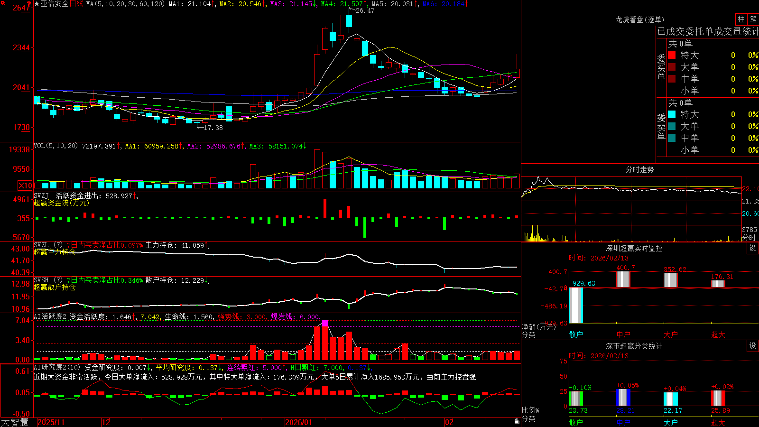The width and height of the screenshot is (759, 427).
Task: Click the 中户 bar showing 400.7
Action: click(623, 279)
